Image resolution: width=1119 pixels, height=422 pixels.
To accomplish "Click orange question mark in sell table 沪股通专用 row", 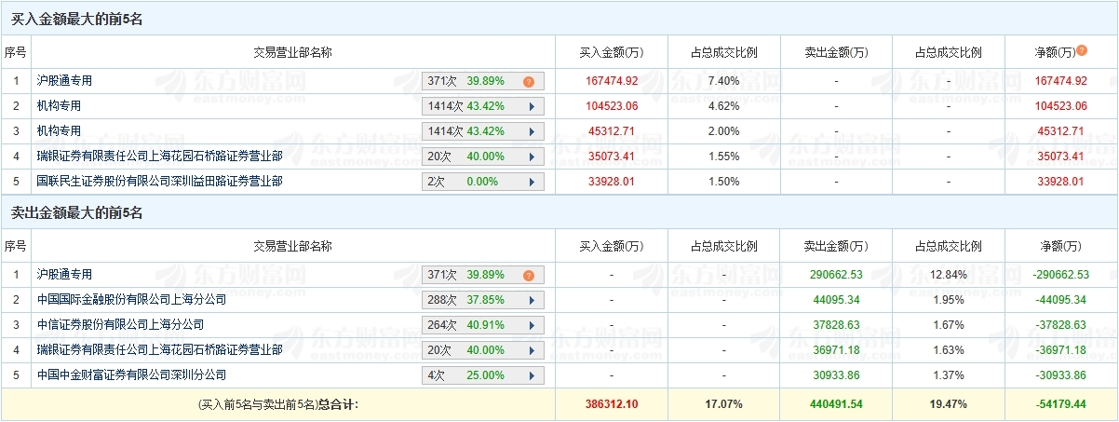I will click(528, 275).
